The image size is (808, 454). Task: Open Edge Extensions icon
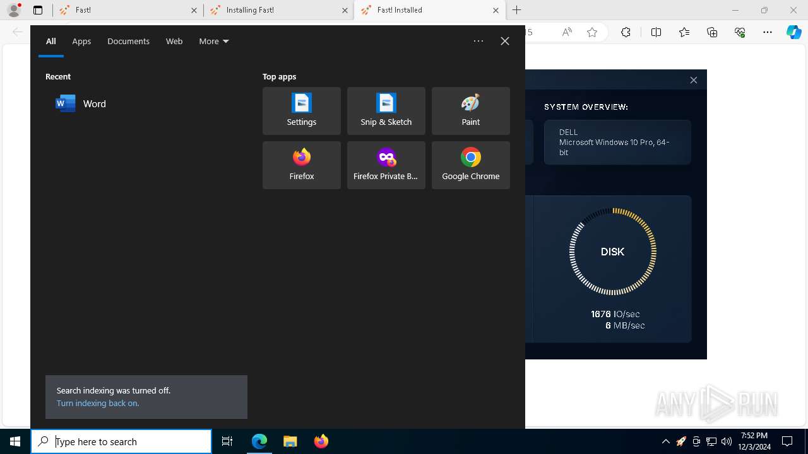pos(626,32)
